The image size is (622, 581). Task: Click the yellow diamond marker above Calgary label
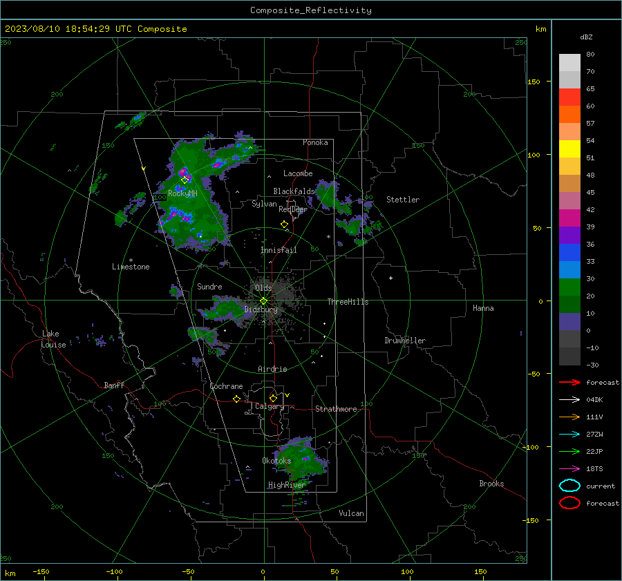coord(273,398)
